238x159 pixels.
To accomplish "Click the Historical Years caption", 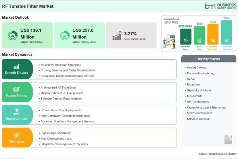I will click(x=186, y=48).
